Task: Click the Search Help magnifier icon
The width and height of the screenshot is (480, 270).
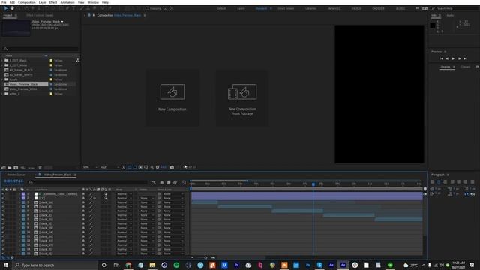Action: [x=433, y=8]
